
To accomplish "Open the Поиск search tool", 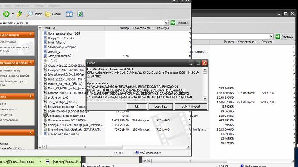I will click(x=34, y=14).
